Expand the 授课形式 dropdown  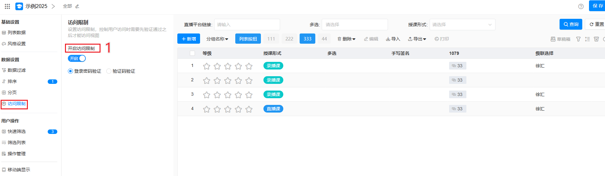pyautogui.click(x=462, y=25)
